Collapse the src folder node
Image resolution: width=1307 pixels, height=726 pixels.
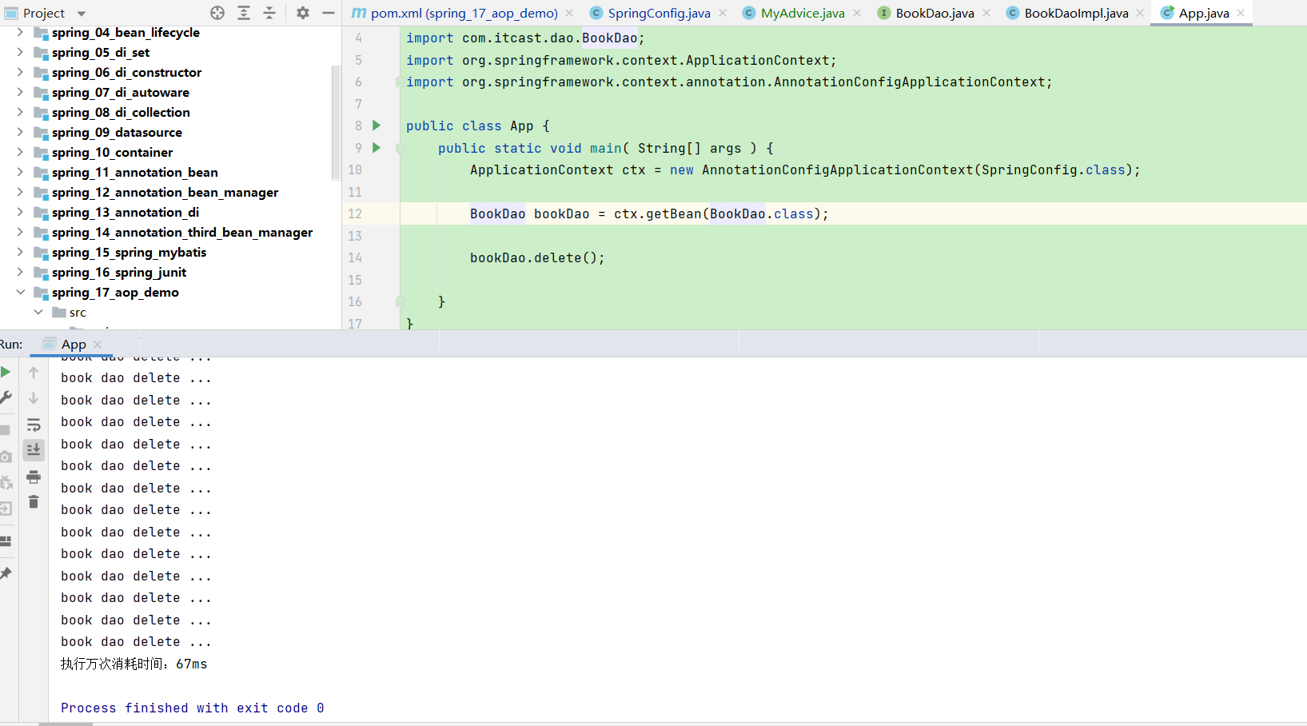pos(38,312)
